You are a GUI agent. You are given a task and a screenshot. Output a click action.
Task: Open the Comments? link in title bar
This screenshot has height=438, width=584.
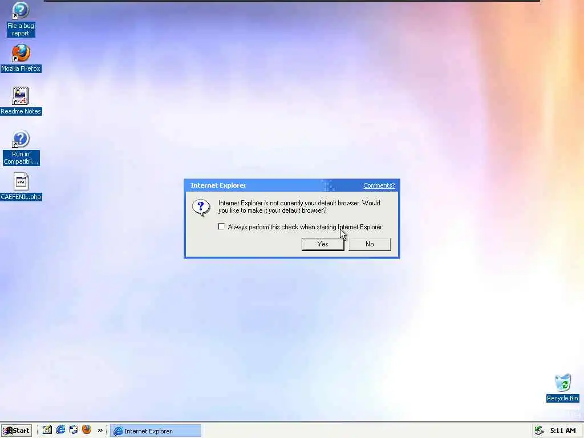click(379, 185)
